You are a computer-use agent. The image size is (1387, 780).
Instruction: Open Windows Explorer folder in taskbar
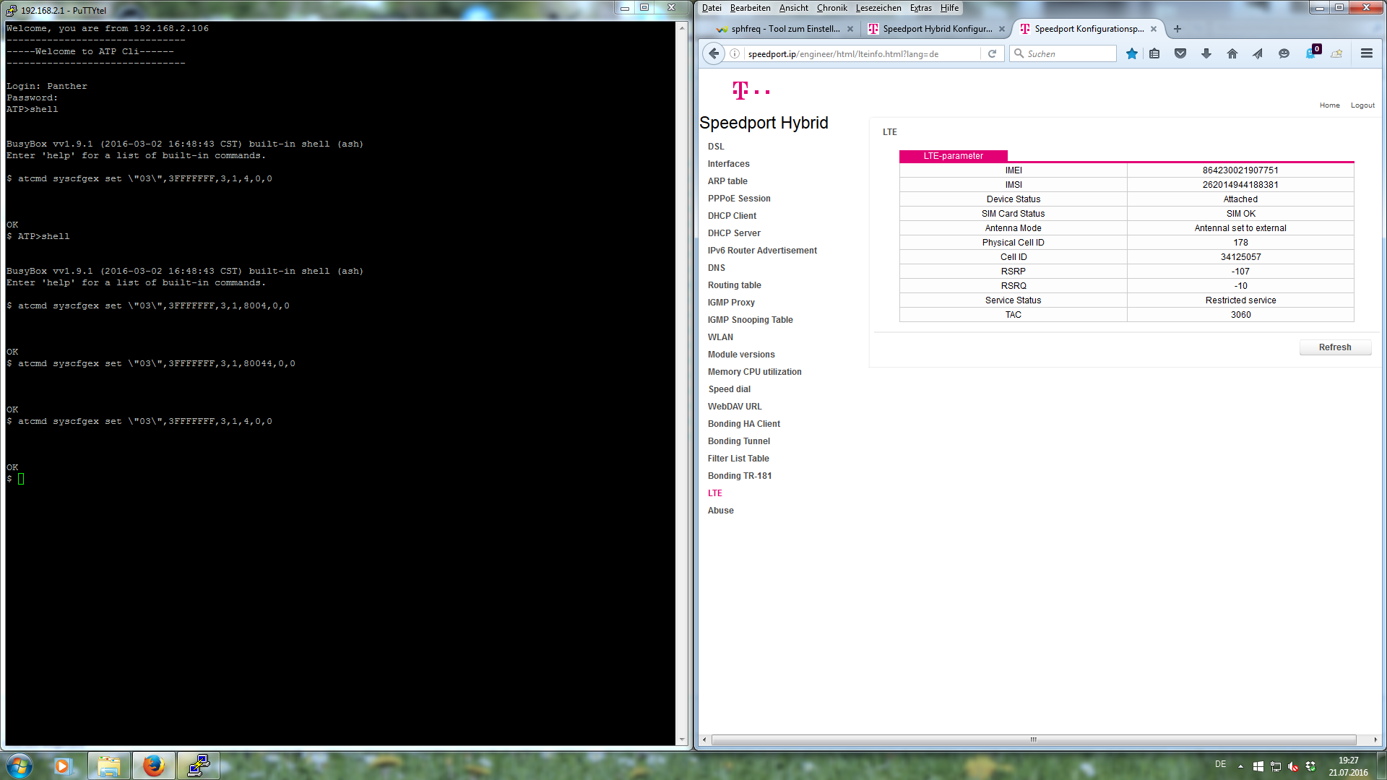tap(109, 766)
